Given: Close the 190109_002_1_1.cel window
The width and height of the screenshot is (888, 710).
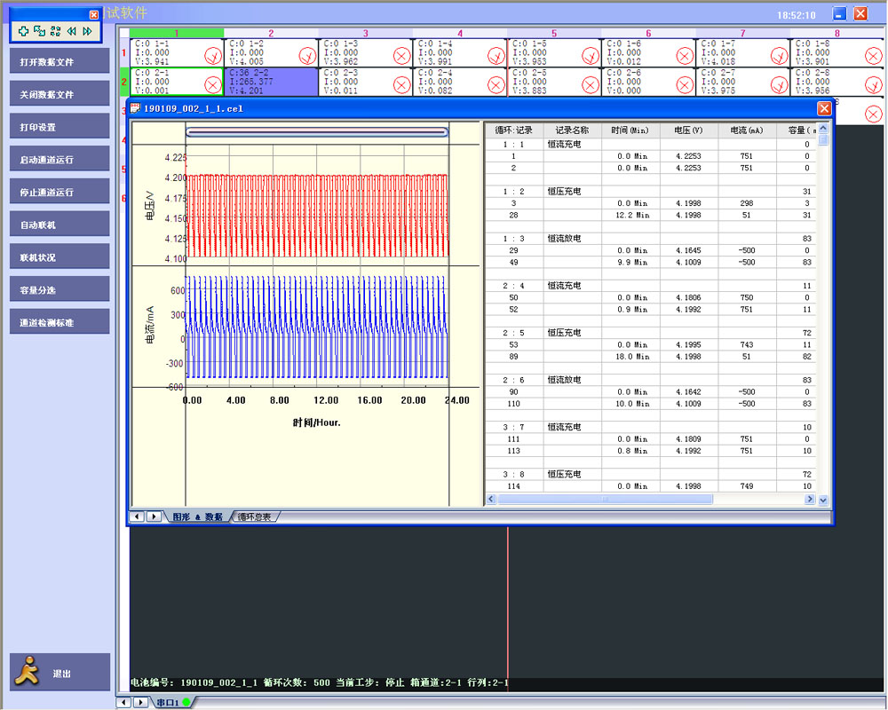Looking at the screenshot, I should [824, 108].
